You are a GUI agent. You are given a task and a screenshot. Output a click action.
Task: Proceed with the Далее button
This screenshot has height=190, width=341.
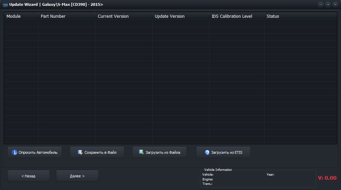(x=77, y=176)
